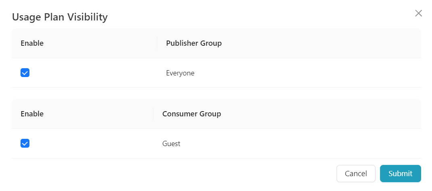This screenshot has width=432, height=191.
Task: Click the blue checkmark beside Guest
Action: tap(25, 143)
